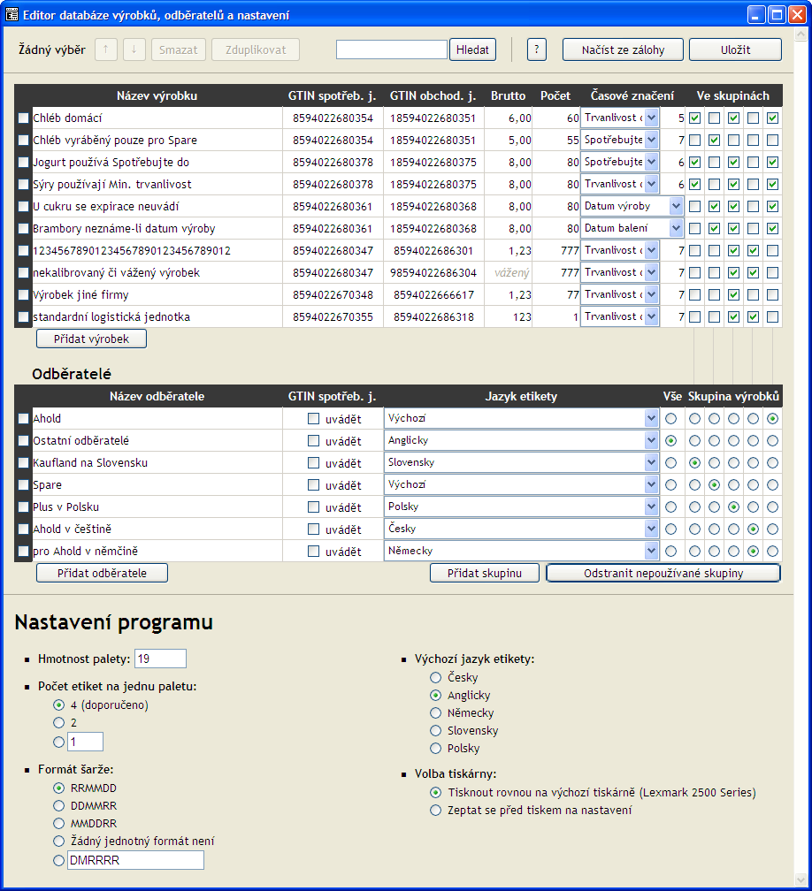The width and height of the screenshot is (812, 891).
Task: Select row checkbox of Kaufland na Slovensku
Action: pos(23,463)
